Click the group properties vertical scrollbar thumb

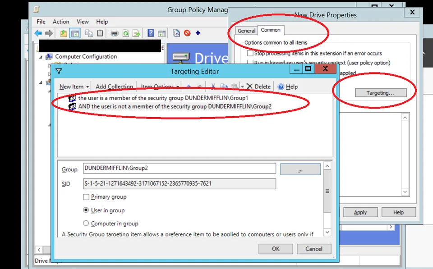tap(327, 191)
